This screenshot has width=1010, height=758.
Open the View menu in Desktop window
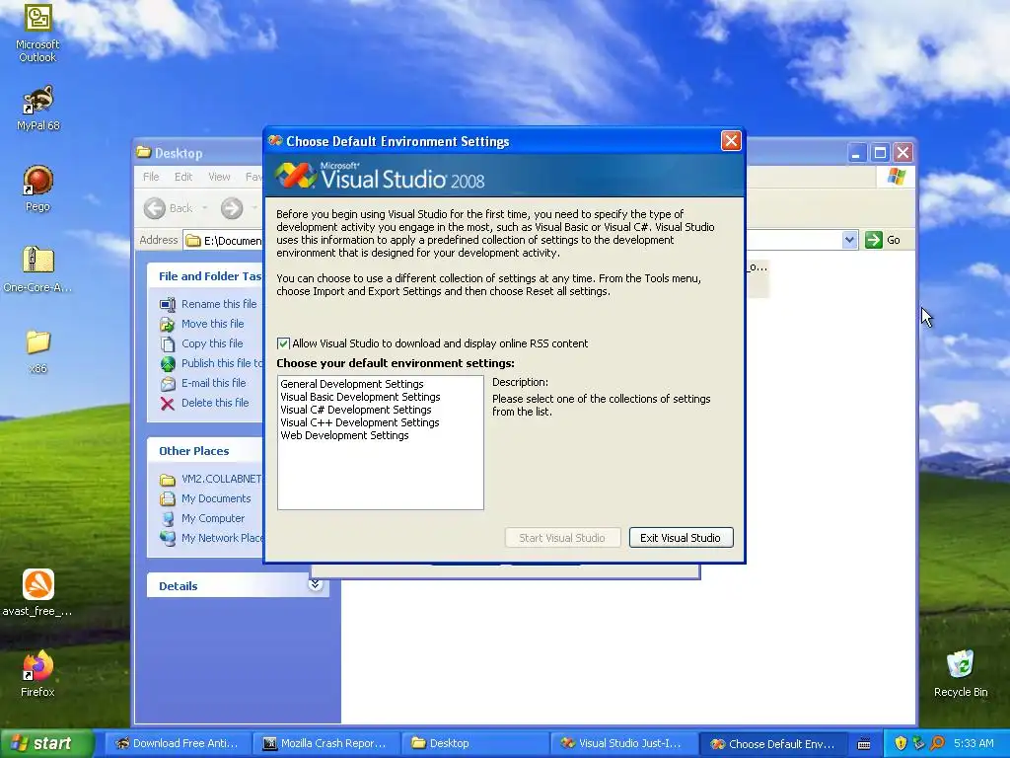[219, 177]
